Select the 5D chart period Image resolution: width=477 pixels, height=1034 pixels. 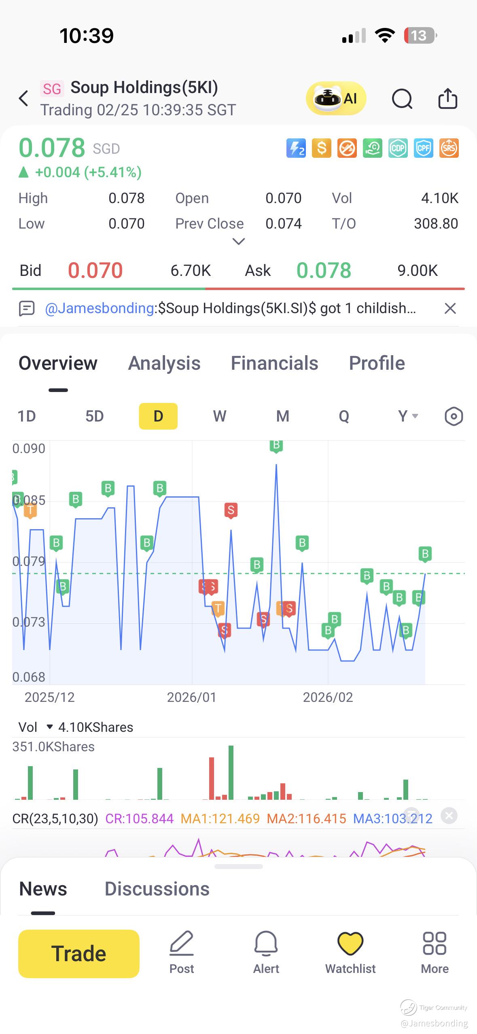tap(95, 416)
